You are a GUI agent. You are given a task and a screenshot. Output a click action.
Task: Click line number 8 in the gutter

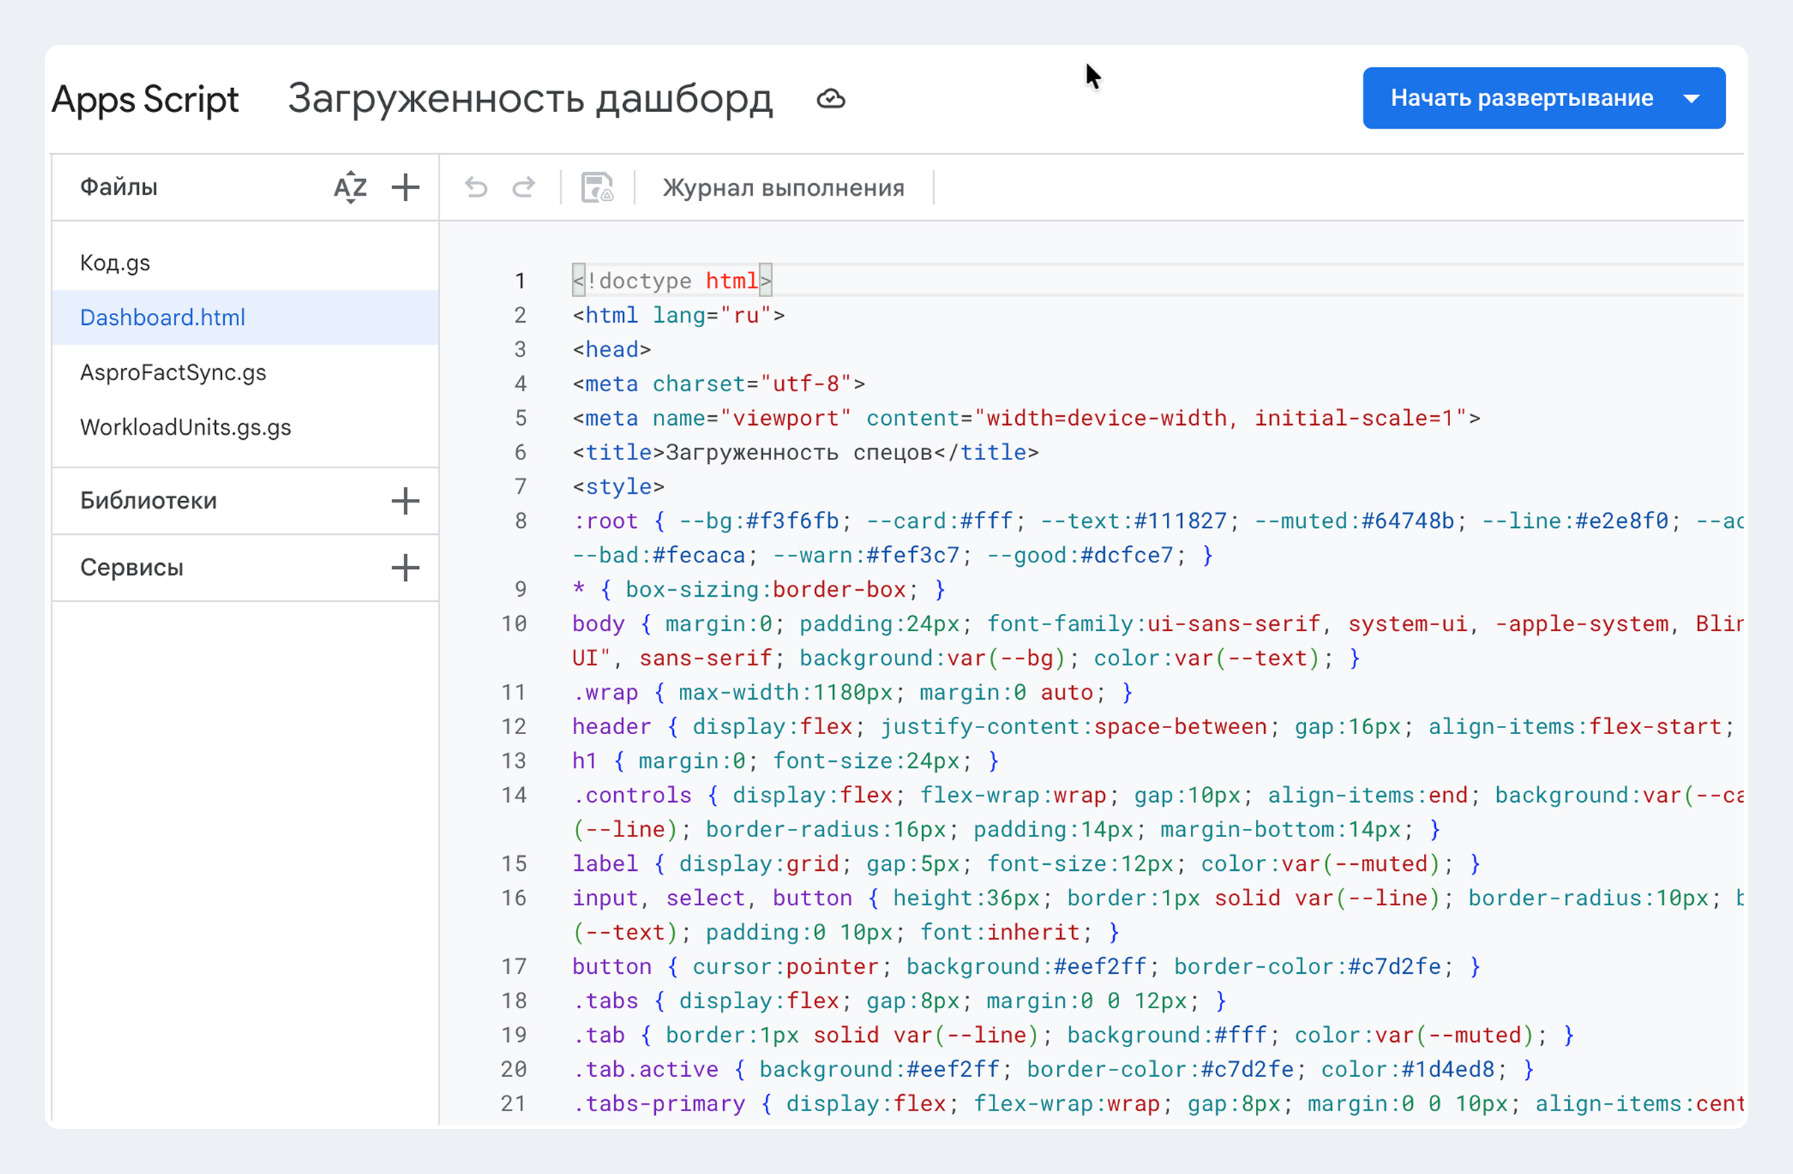(x=520, y=521)
